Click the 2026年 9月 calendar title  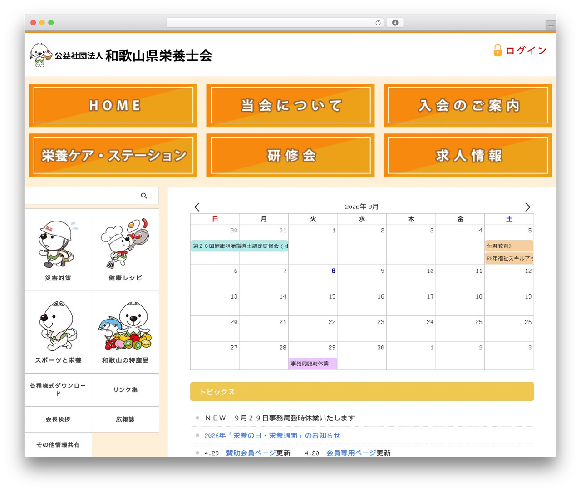pos(362,207)
